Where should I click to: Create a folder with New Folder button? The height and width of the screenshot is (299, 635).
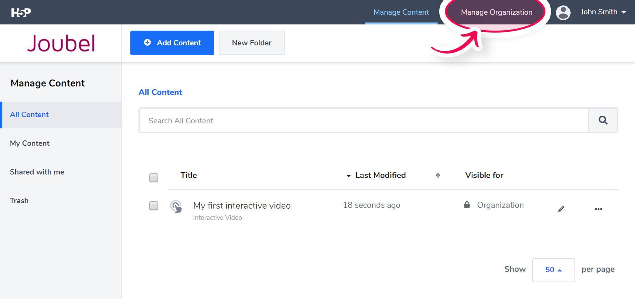point(251,43)
